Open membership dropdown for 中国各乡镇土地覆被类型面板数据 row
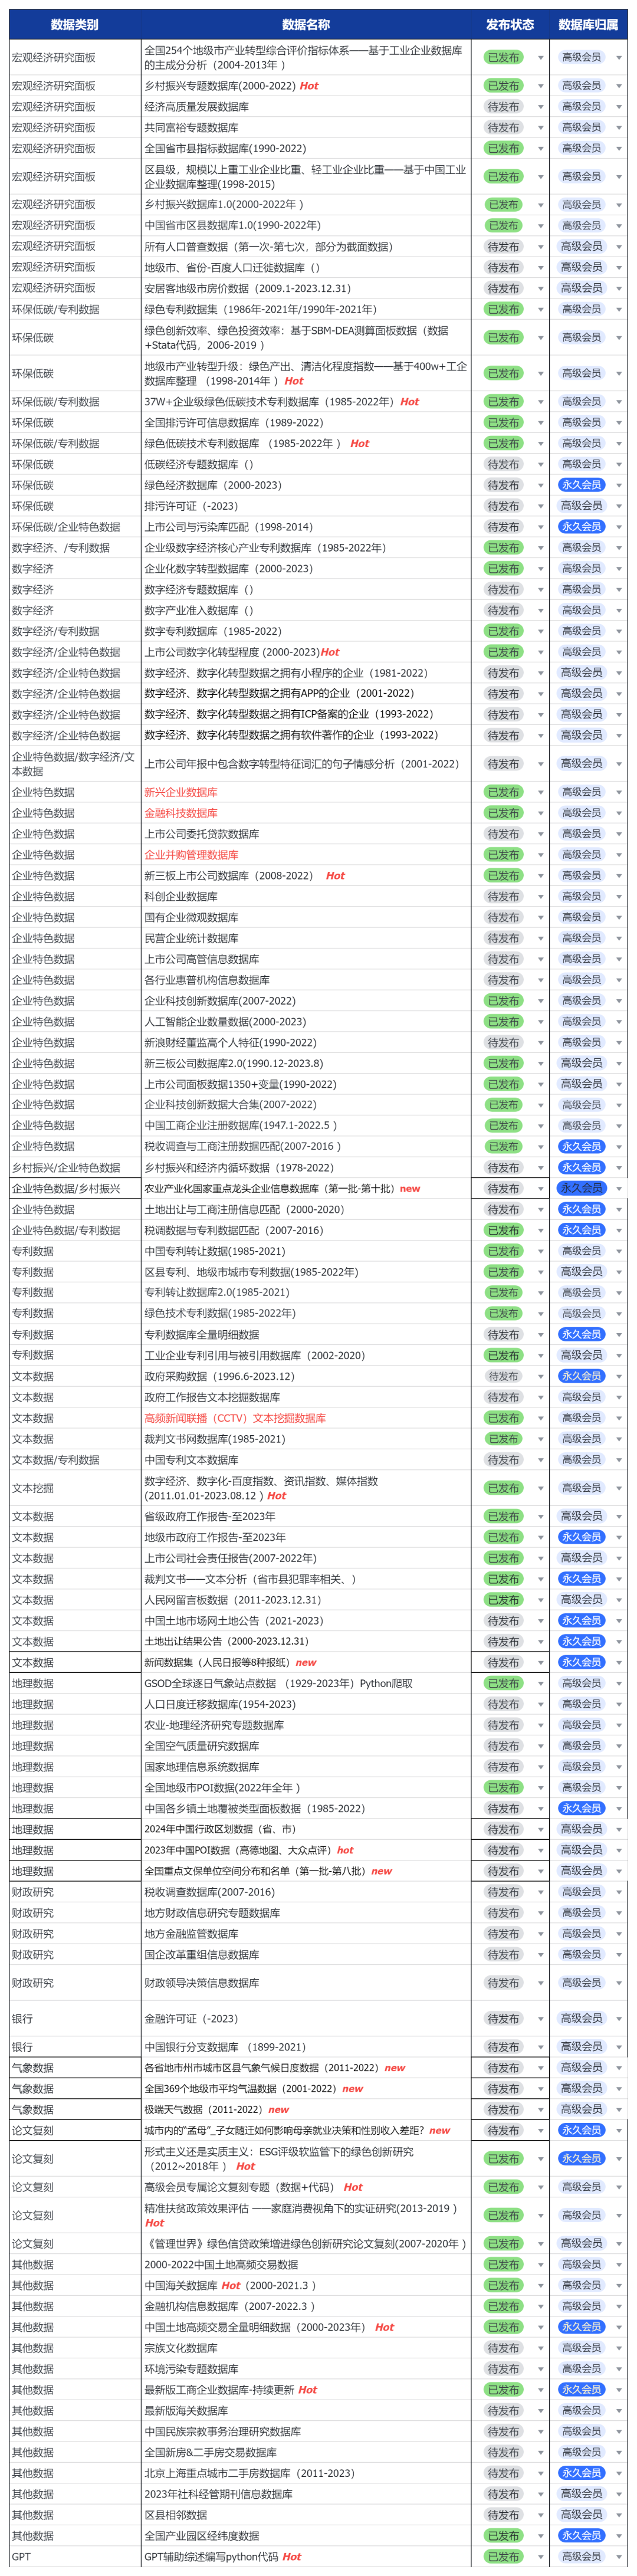This screenshot has height=2576, width=637. (x=619, y=1809)
